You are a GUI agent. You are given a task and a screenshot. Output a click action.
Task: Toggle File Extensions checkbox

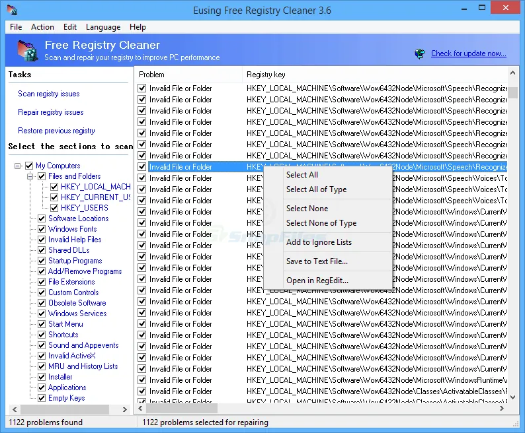tap(42, 282)
